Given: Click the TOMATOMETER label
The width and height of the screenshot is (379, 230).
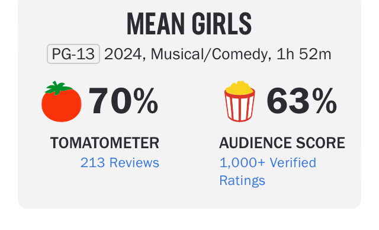Looking at the screenshot, I should 105,143.
